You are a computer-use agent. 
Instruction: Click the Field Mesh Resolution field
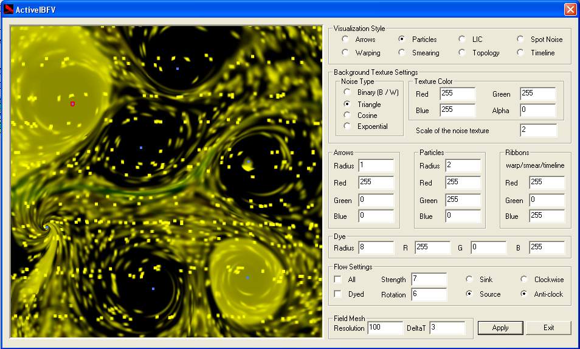(x=384, y=328)
